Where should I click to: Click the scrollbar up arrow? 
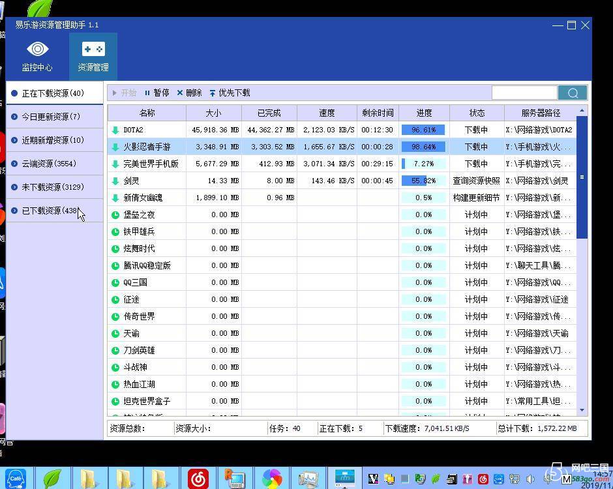tap(582, 111)
